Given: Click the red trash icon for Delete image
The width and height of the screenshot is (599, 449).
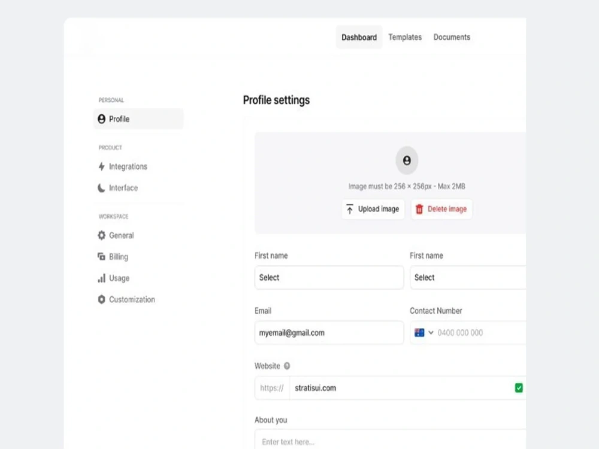Looking at the screenshot, I should click(418, 209).
